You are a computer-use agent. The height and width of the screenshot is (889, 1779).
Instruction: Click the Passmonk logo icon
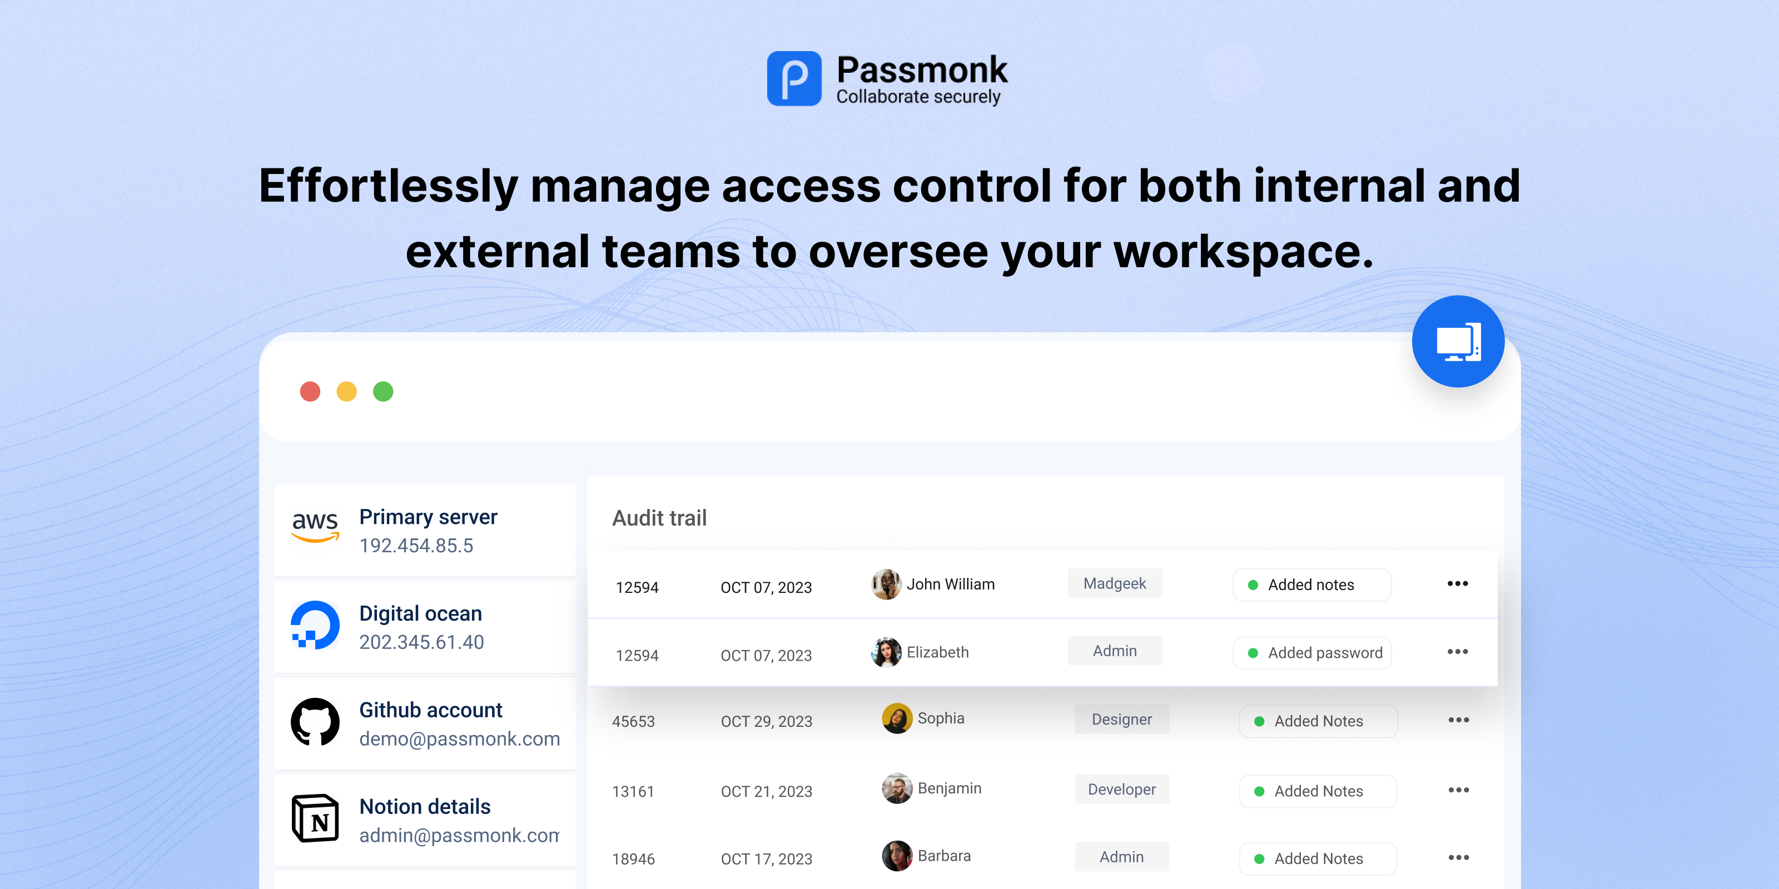point(794,78)
